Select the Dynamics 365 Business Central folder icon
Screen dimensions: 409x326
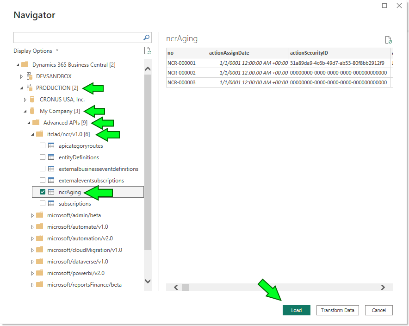click(25, 64)
